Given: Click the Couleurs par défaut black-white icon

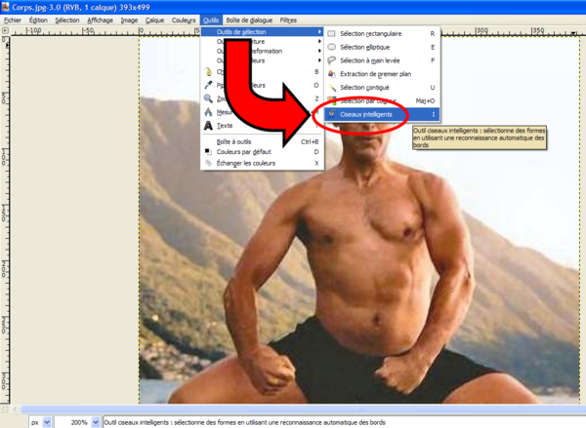Looking at the screenshot, I should click(208, 151).
